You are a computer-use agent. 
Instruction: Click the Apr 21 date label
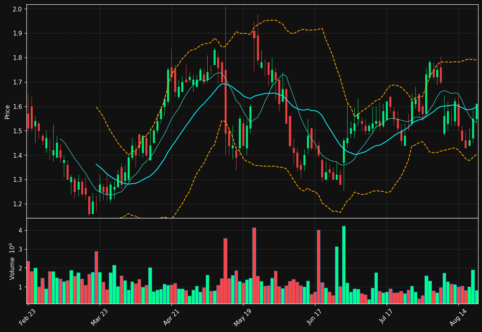171,317
